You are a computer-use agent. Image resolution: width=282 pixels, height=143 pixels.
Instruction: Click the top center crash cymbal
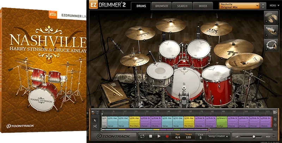pos(171,25)
